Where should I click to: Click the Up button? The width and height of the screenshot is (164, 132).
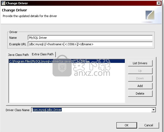click(140, 71)
